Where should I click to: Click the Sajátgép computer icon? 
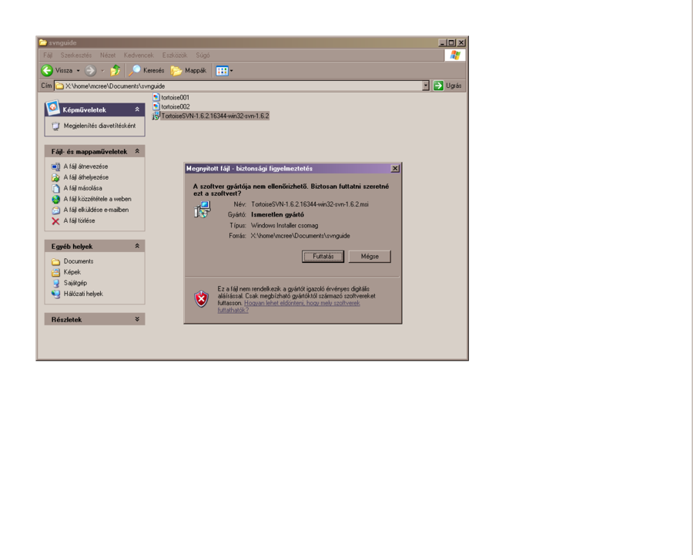[x=55, y=283]
